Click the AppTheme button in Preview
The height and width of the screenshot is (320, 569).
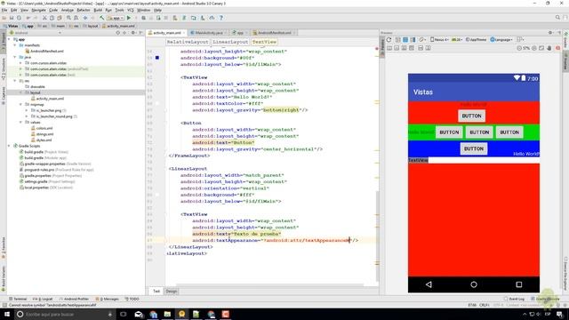click(x=476, y=39)
